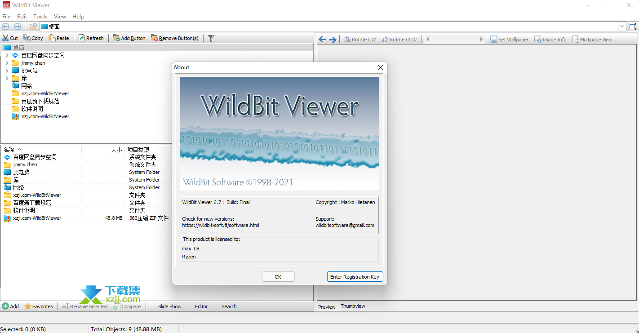Click OK in the About dialog

278,277
